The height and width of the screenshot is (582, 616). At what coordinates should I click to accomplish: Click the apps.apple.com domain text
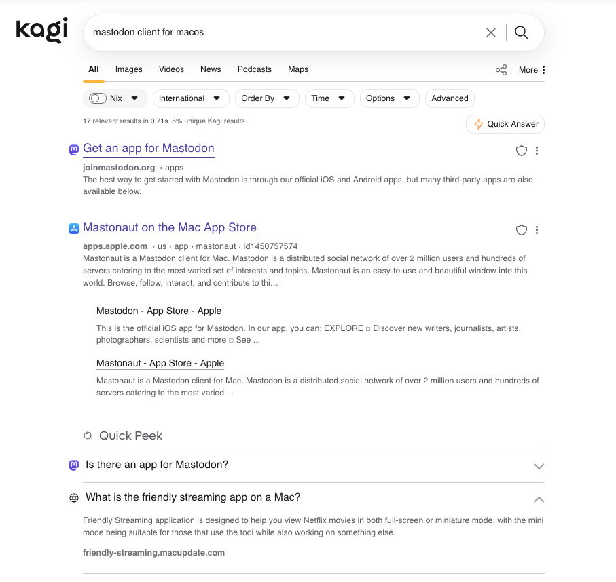[x=115, y=246]
